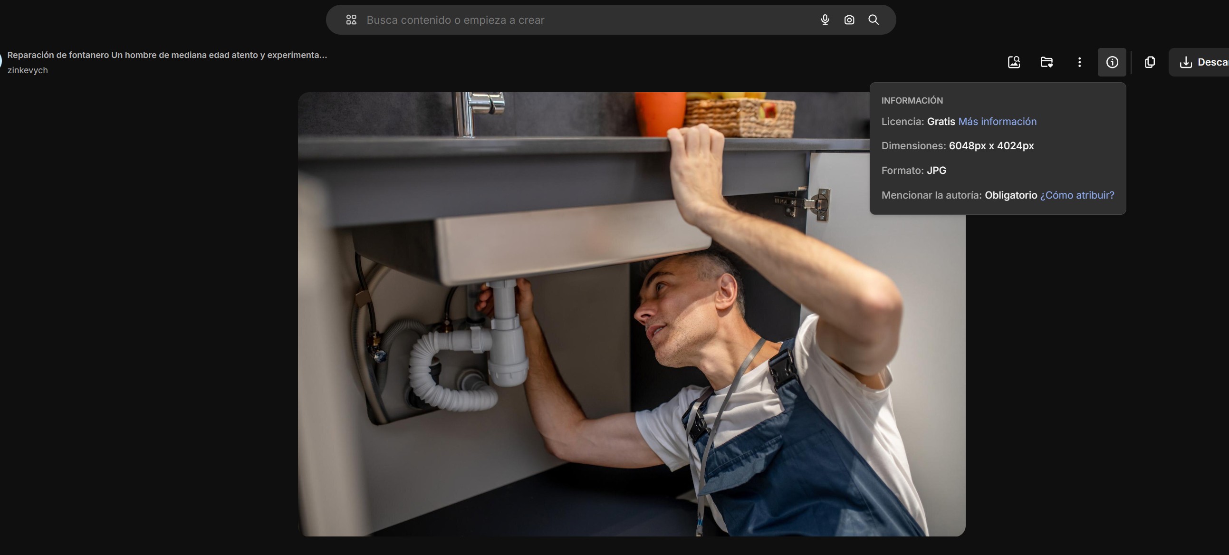Viewport: 1229px width, 555px height.
Task: Open visual search with the camera icon
Action: [x=849, y=19]
